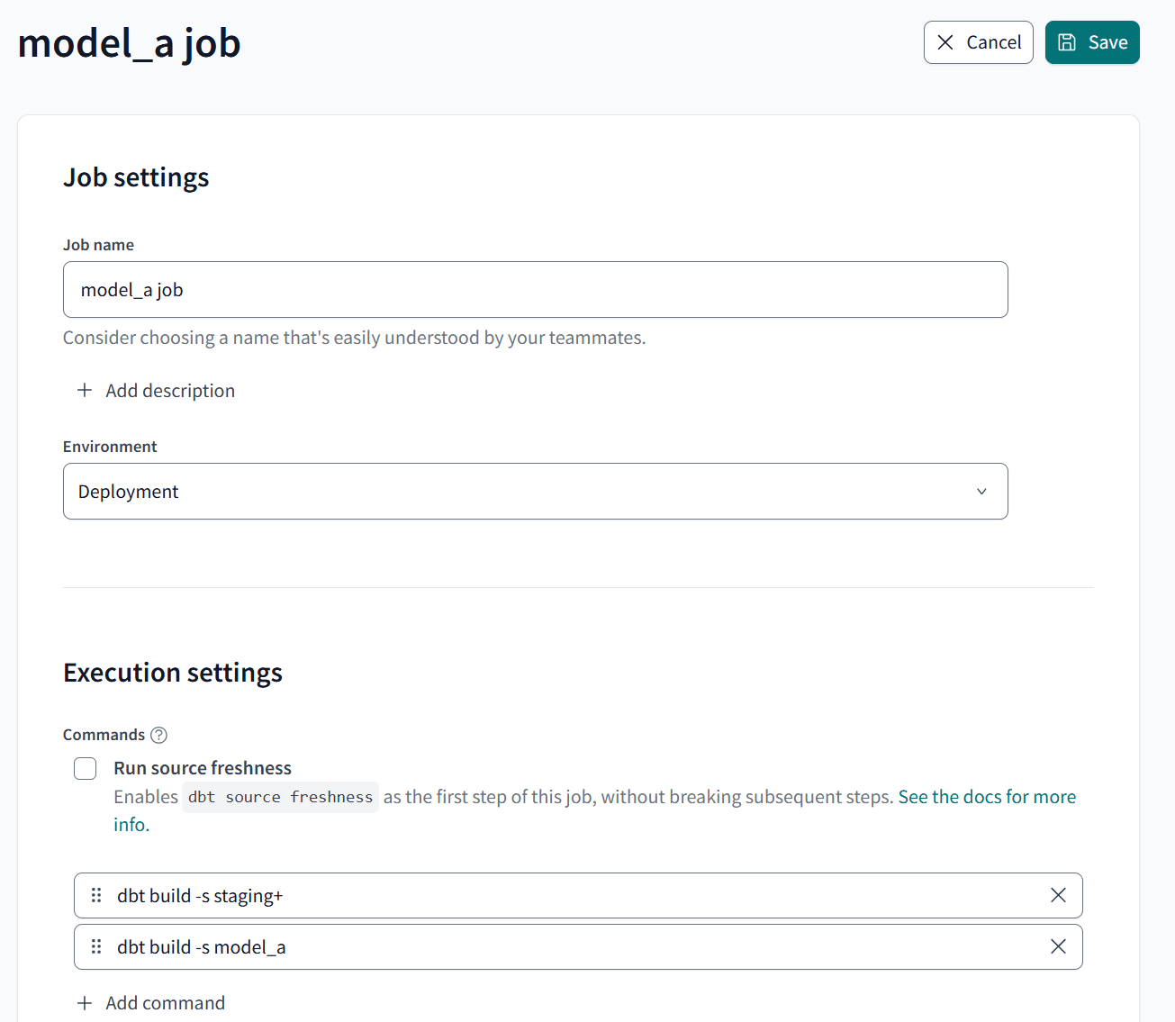Click the Cancel button

tap(978, 42)
